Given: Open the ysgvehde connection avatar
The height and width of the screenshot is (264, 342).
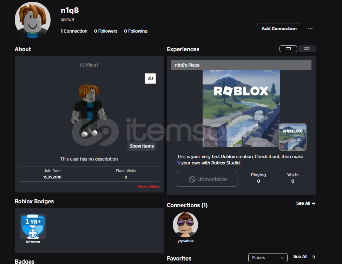Looking at the screenshot, I should (185, 225).
